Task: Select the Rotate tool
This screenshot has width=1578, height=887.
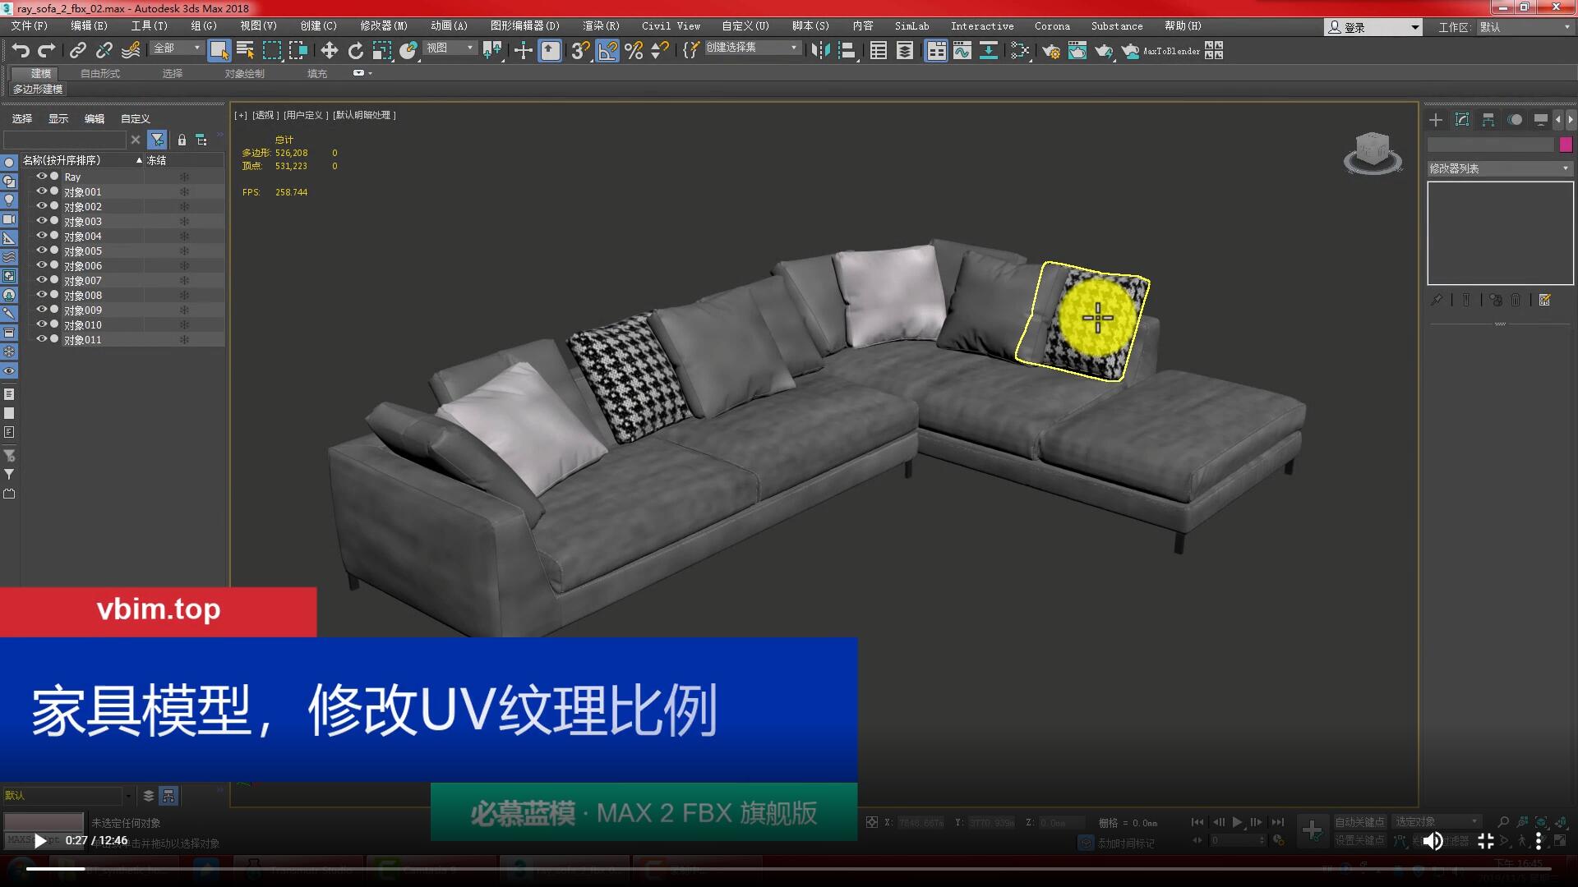Action: pos(355,51)
